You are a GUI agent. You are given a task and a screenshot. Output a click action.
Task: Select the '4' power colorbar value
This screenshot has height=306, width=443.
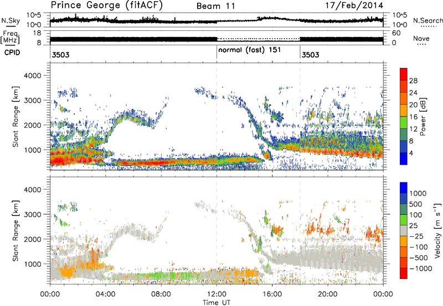[411, 153]
